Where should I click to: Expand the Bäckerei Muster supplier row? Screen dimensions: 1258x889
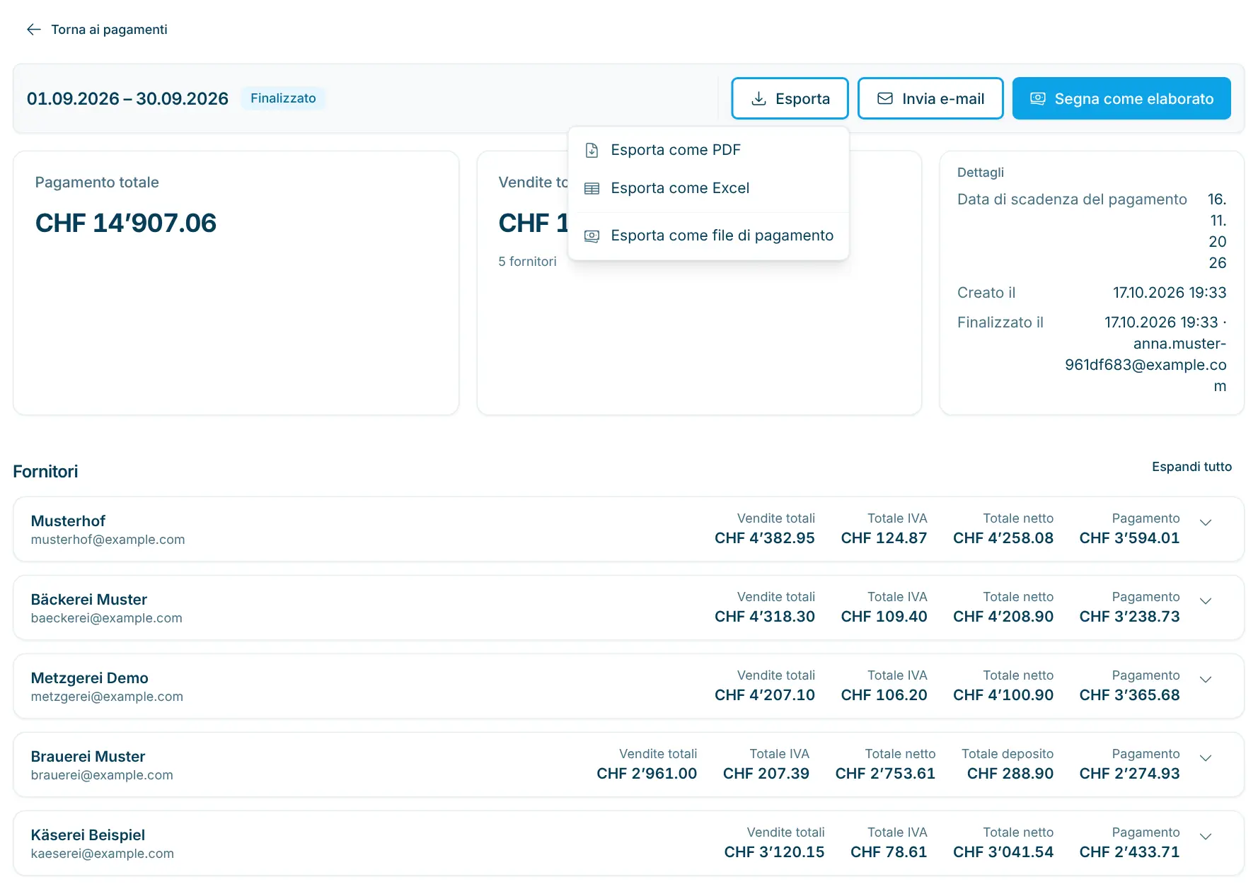point(1206,601)
